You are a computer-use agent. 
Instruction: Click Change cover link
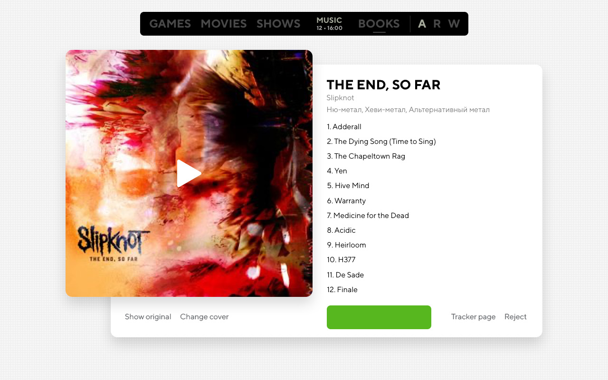[x=204, y=317]
